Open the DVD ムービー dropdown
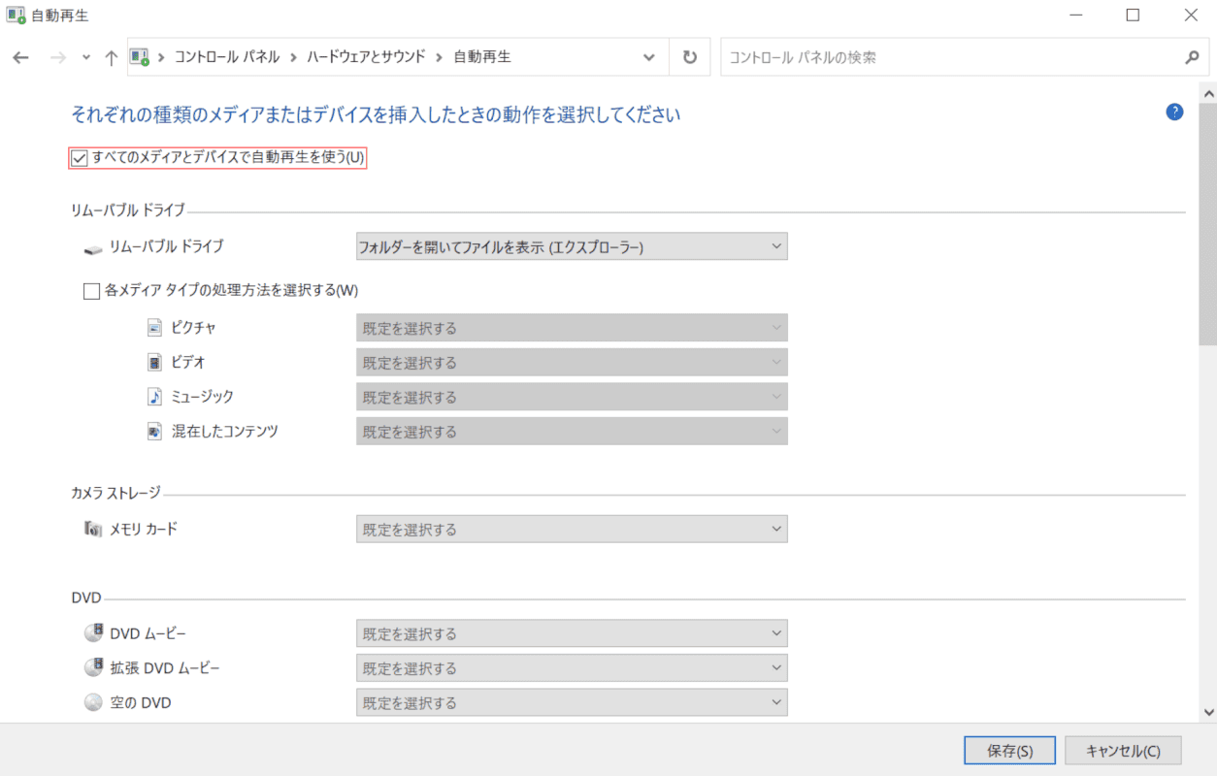The height and width of the screenshot is (776, 1217). point(572,634)
